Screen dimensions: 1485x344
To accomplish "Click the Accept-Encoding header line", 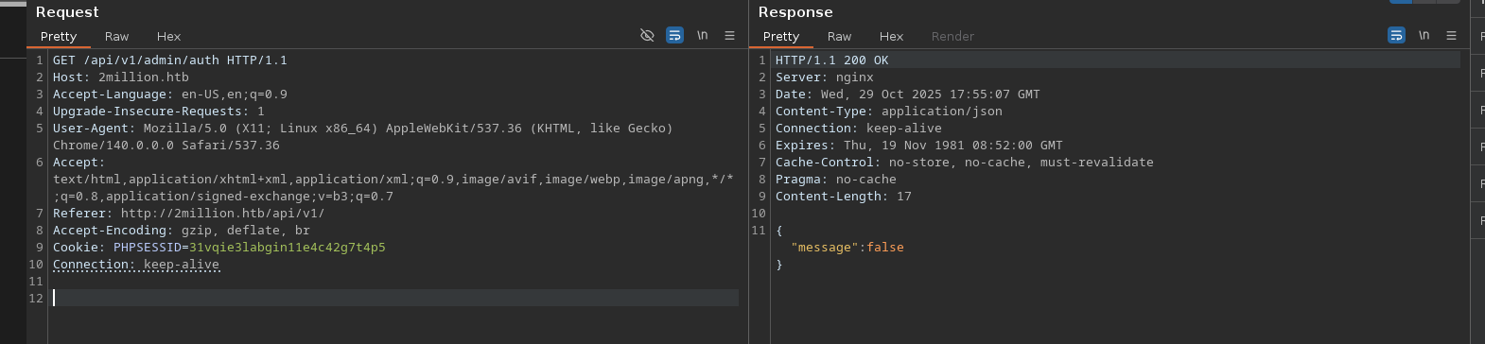I will click(182, 230).
